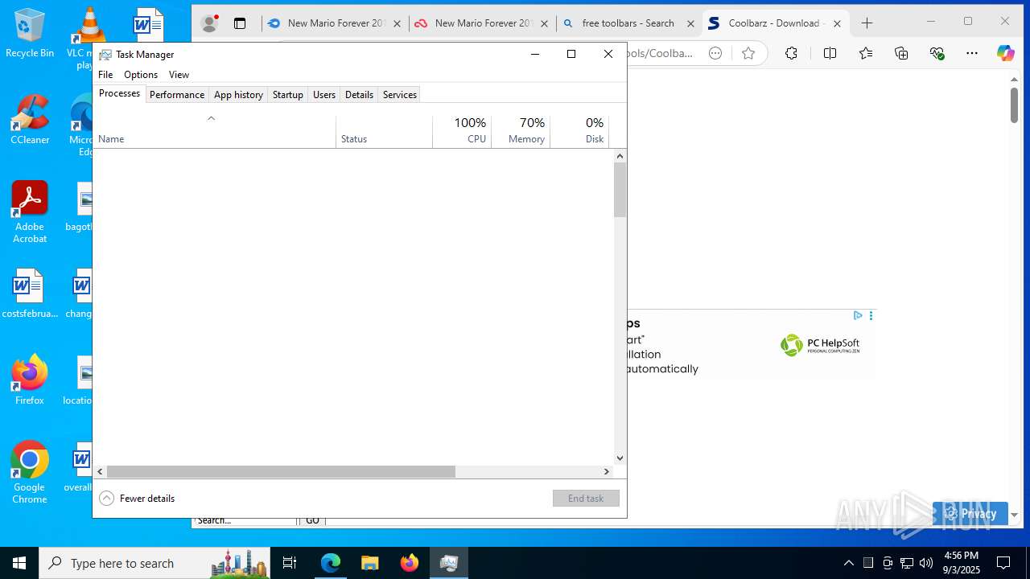Open Firefox desktop shortcut
The image size is (1030, 579).
click(30, 380)
